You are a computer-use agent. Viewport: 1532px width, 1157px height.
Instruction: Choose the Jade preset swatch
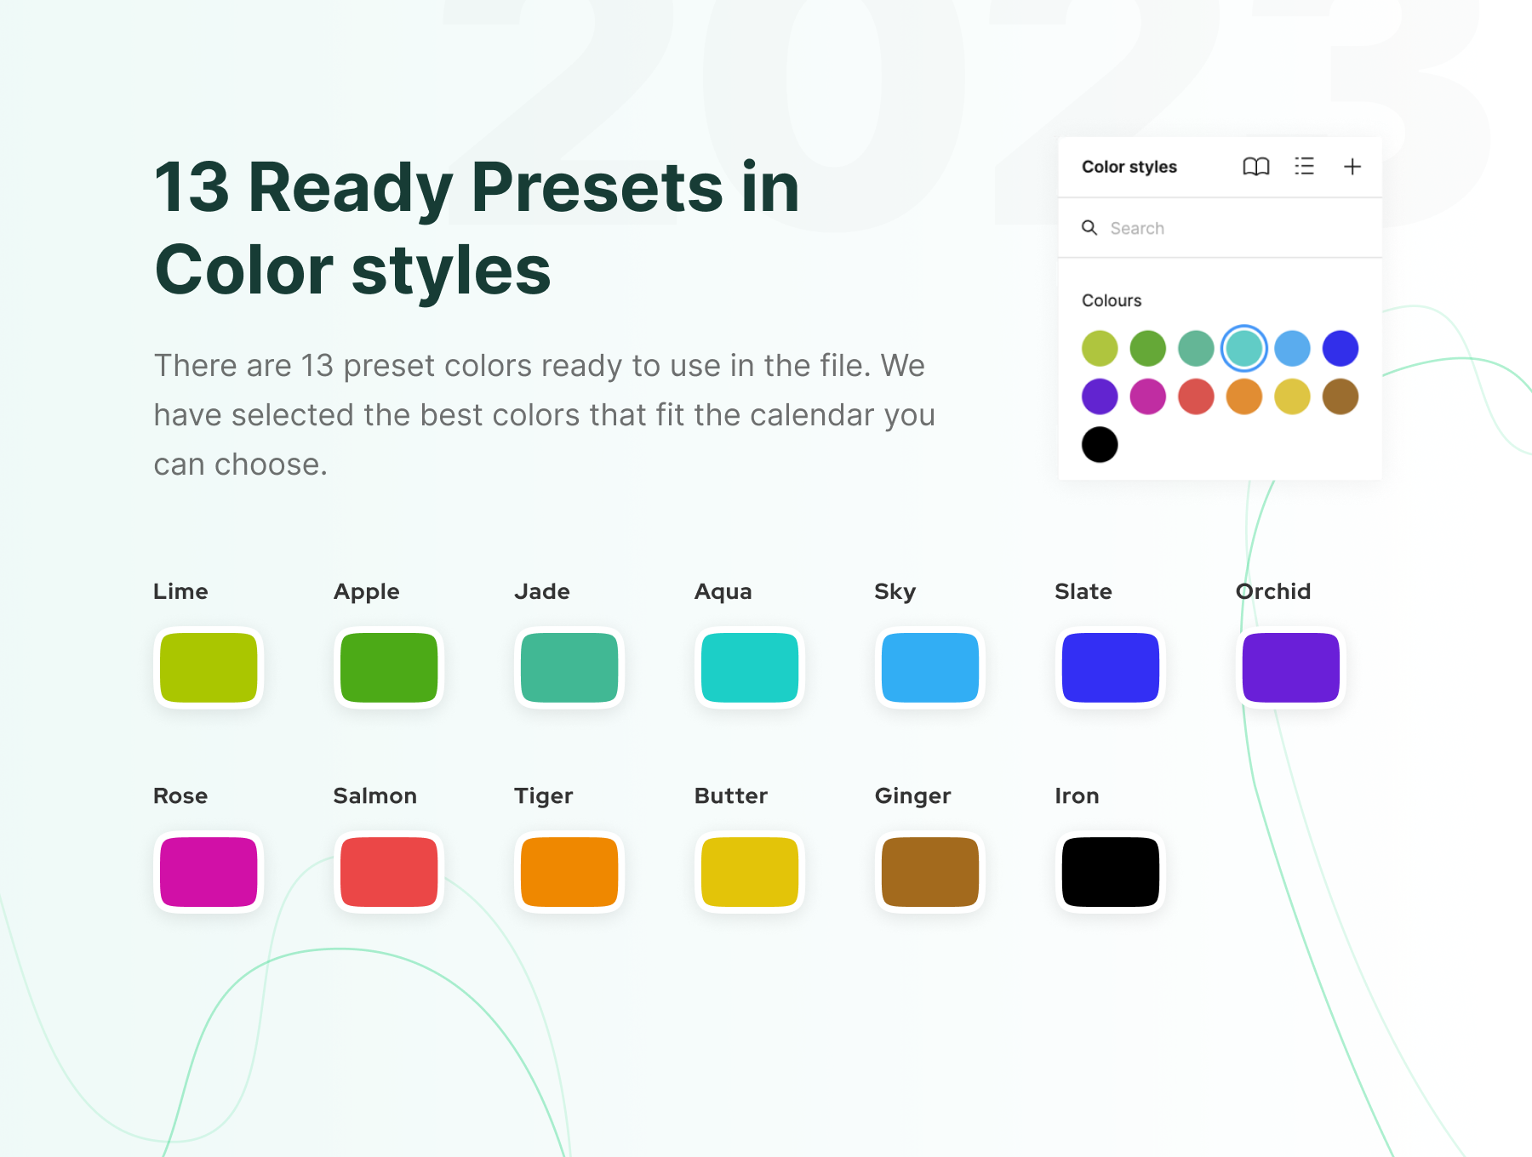point(569,668)
